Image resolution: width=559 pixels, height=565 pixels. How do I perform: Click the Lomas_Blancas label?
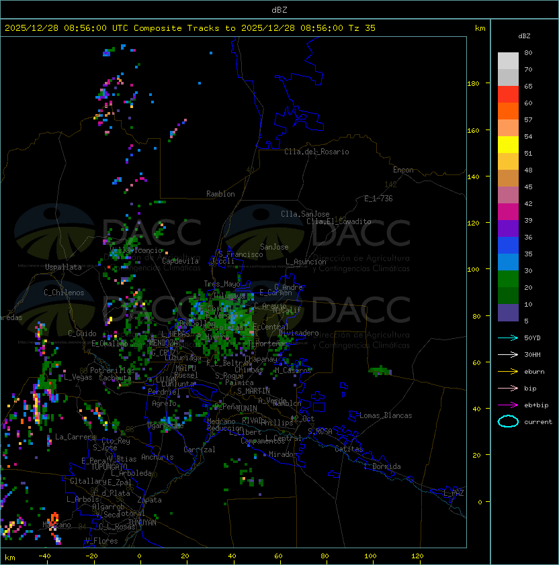[386, 415]
